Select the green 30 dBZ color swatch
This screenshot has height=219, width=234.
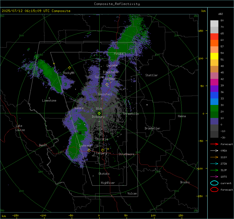(214, 108)
